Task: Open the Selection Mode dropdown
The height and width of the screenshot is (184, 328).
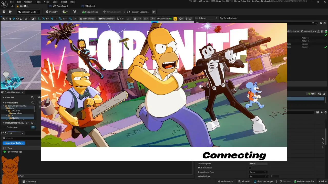Action: (x=28, y=12)
